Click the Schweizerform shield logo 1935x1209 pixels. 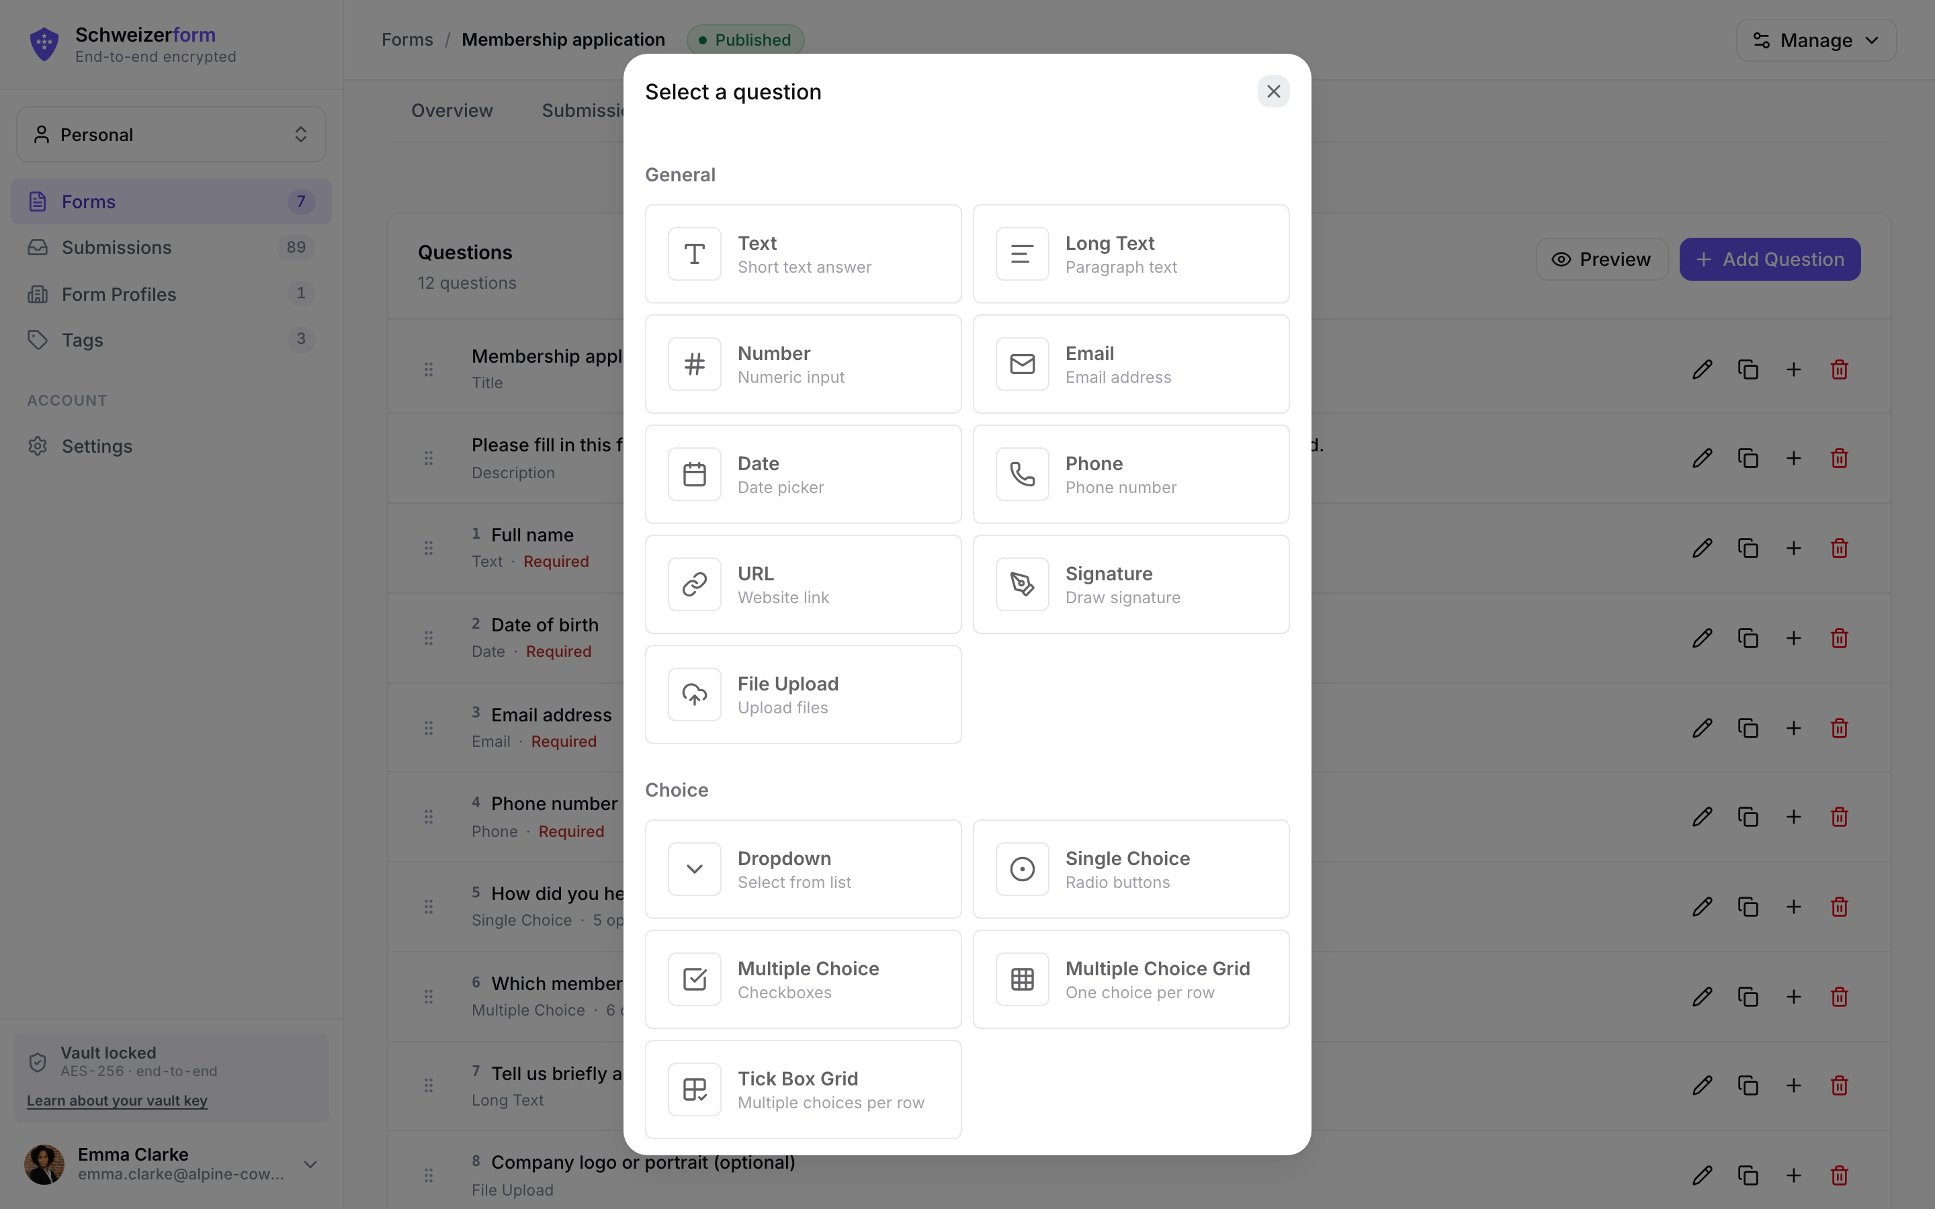coord(44,44)
